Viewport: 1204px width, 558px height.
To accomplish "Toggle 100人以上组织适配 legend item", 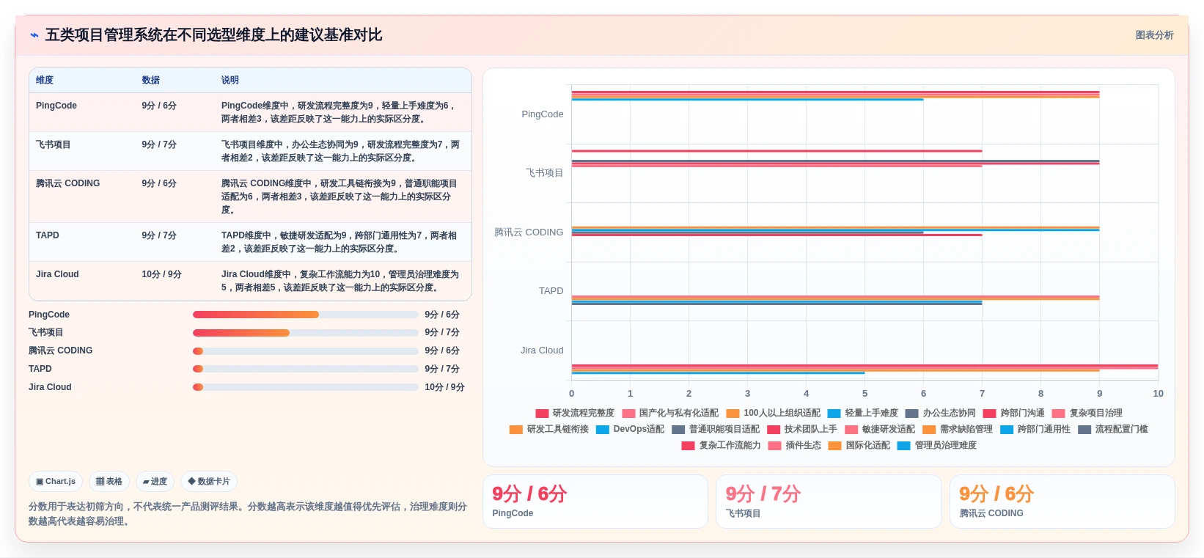I will (774, 414).
